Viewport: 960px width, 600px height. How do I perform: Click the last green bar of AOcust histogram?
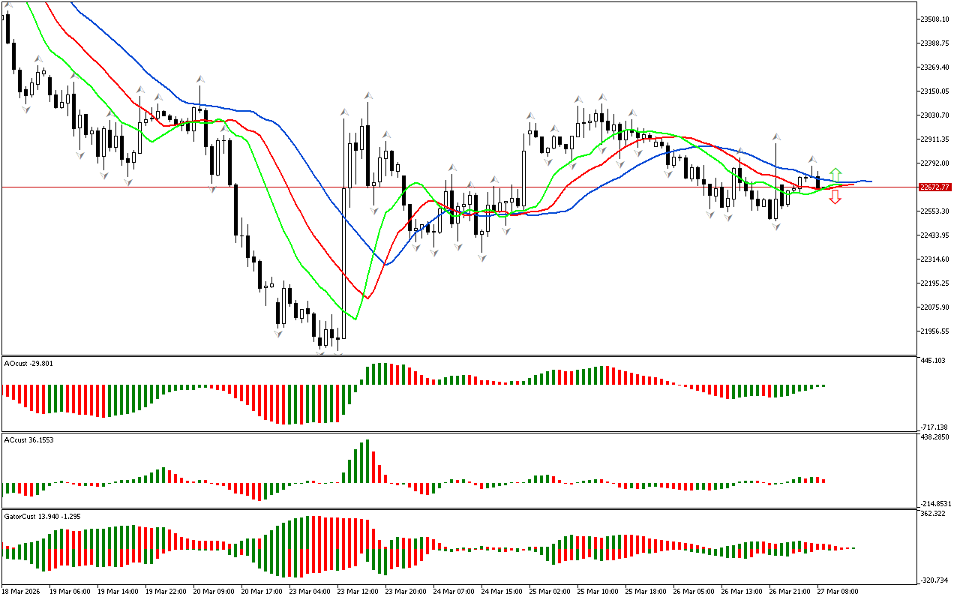(823, 385)
